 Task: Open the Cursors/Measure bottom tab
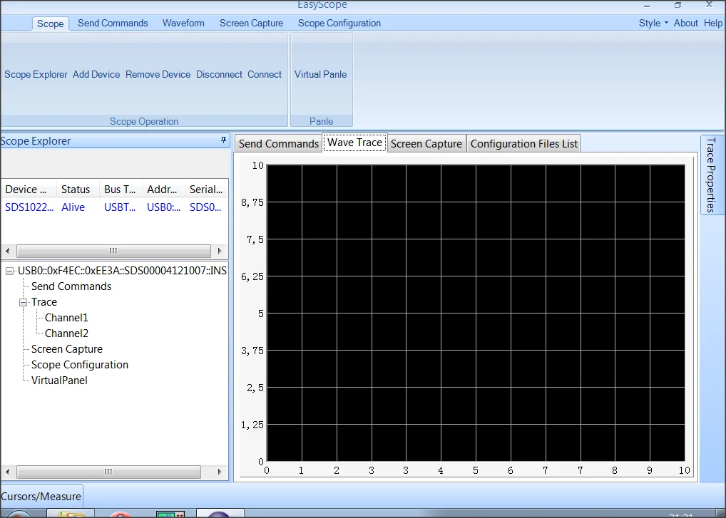(x=41, y=496)
